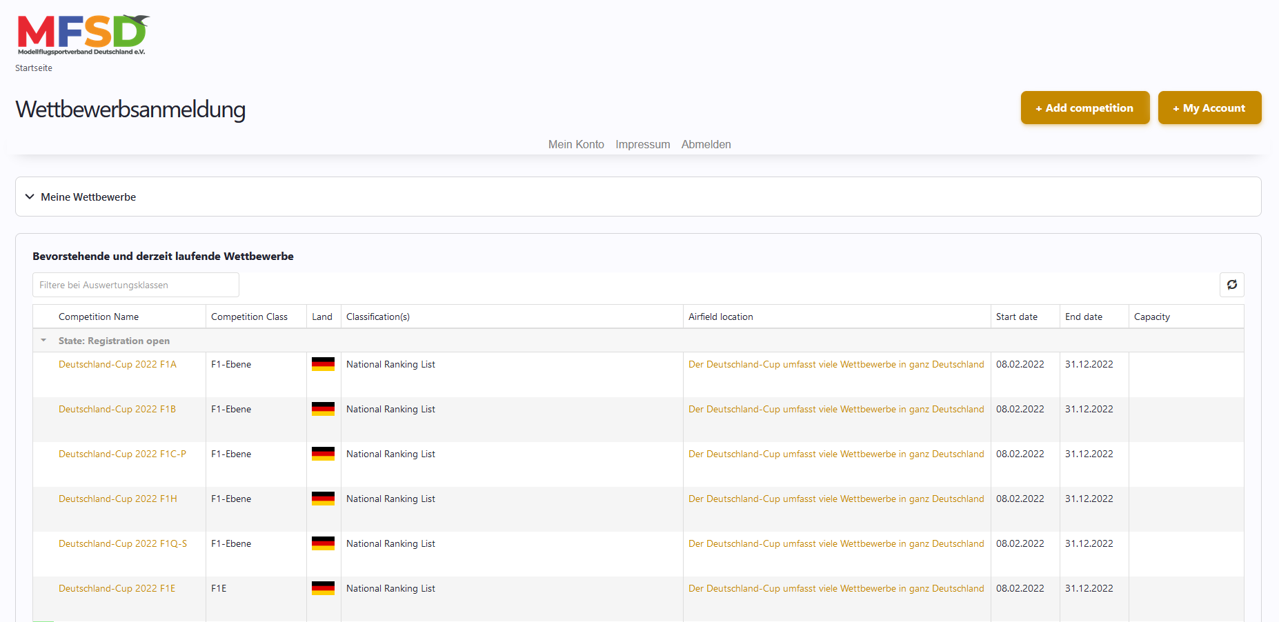Click 'National Ranking List' in the F1H row
Viewport: 1279px width, 622px height.
point(390,499)
